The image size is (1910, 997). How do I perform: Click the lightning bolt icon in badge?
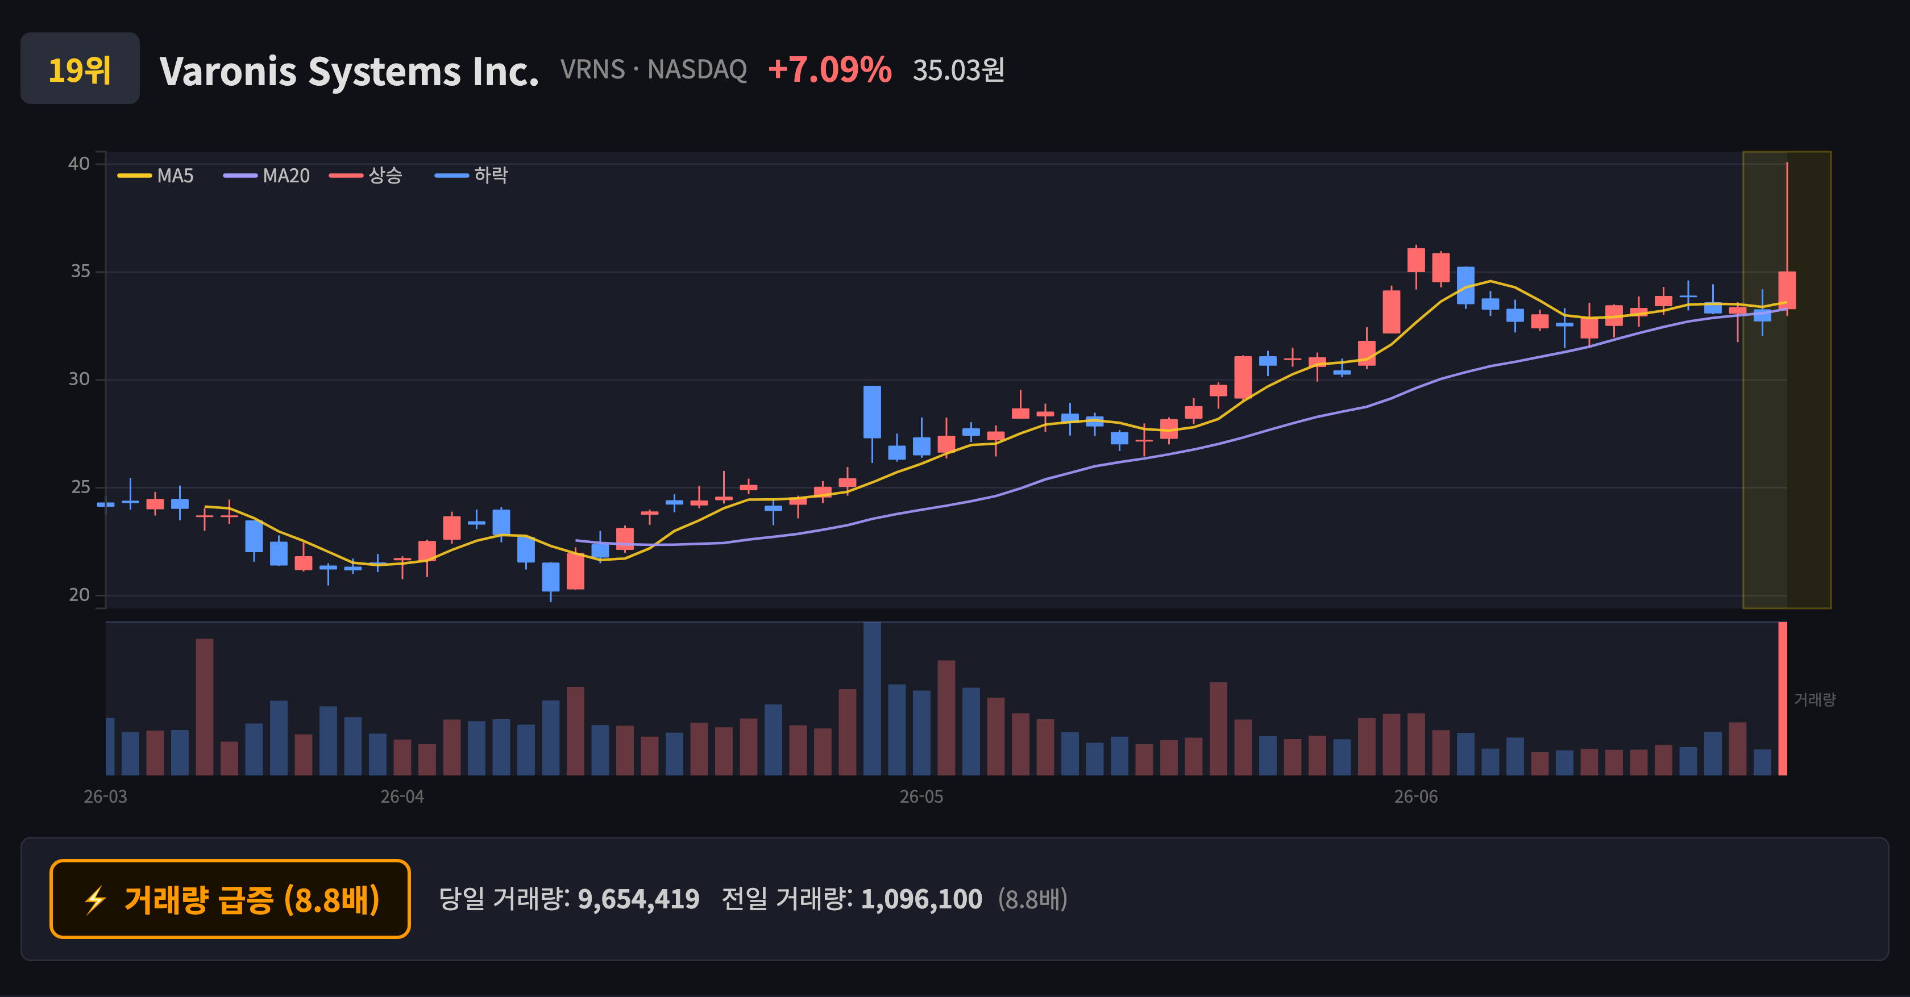(x=95, y=900)
